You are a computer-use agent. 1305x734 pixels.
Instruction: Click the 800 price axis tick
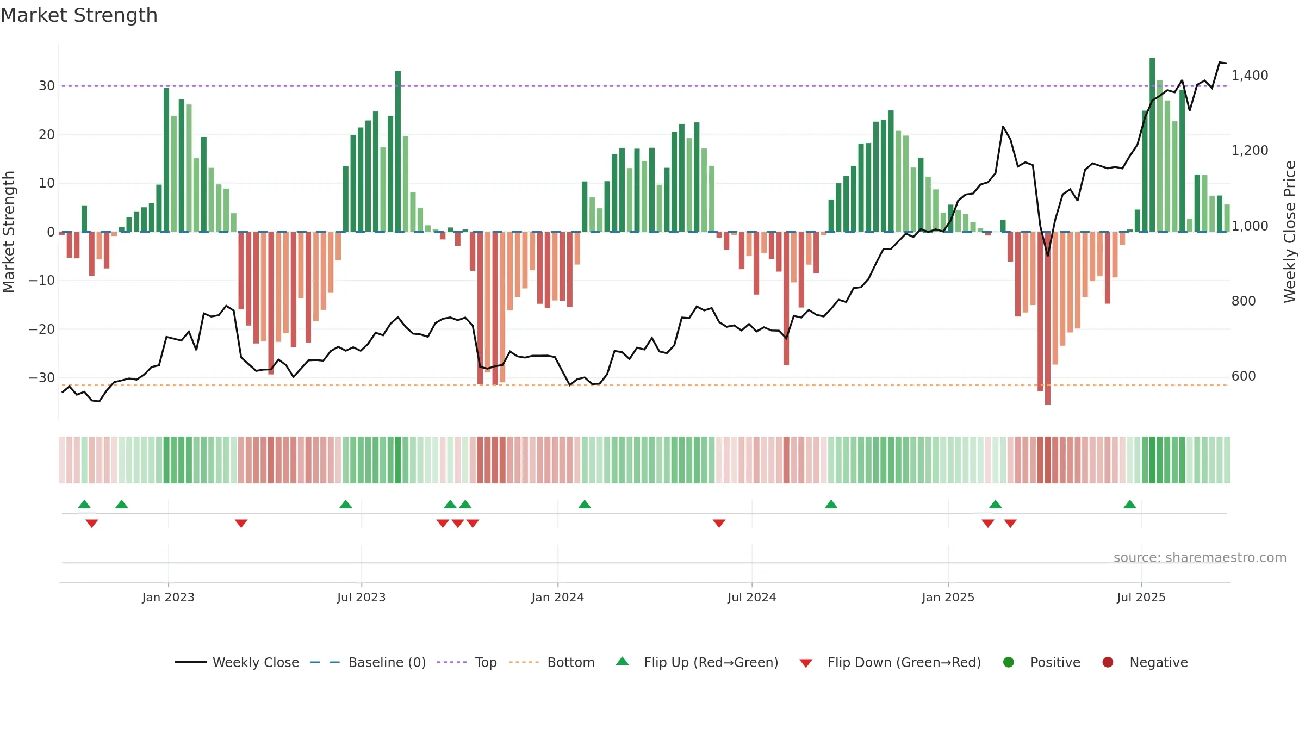[1244, 301]
